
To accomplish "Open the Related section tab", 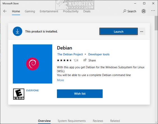I will (x=115, y=121).
